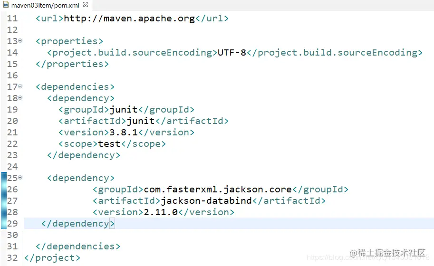
Task: Click the junit artifactId value on line 20
Action: pyautogui.click(x=141, y=121)
